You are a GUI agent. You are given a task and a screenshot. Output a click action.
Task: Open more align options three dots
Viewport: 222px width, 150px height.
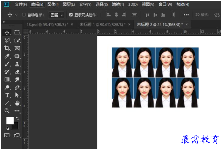[186, 15]
